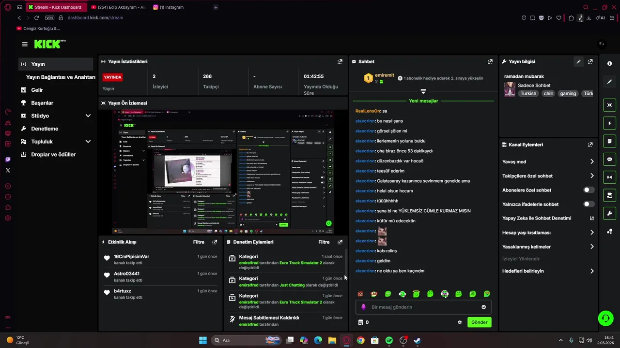Toggle the broadcast signal widget button

tap(609, 177)
